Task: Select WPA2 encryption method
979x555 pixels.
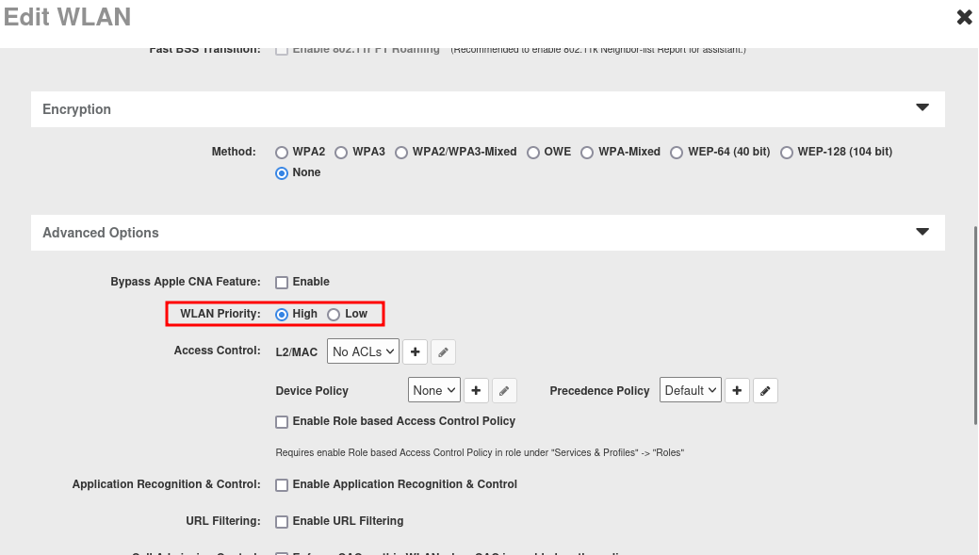Action: (282, 153)
